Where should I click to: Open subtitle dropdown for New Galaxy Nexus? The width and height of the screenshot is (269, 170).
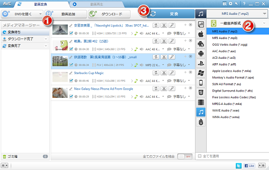pyautogui.click(x=189, y=96)
